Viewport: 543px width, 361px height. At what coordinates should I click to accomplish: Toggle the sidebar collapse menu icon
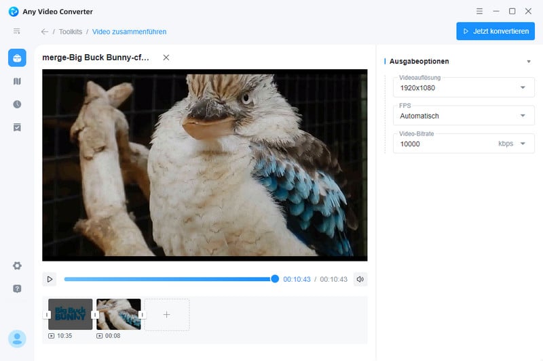tap(16, 31)
